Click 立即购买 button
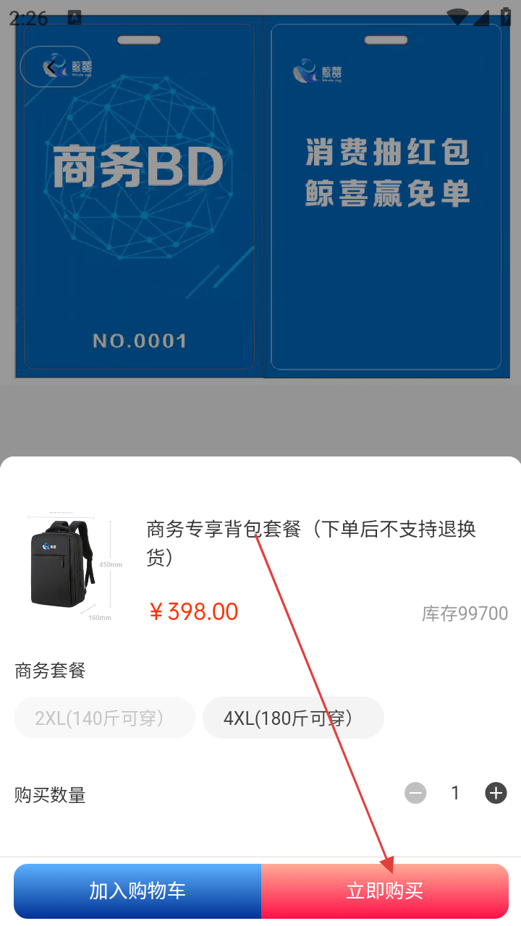This screenshot has height=926, width=521. [x=385, y=891]
